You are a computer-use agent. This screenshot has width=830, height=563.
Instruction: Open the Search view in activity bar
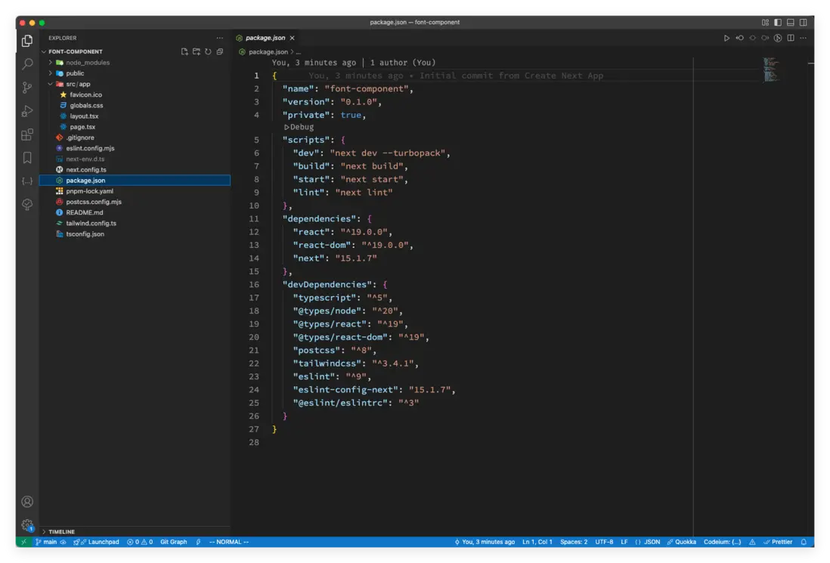tap(27, 64)
